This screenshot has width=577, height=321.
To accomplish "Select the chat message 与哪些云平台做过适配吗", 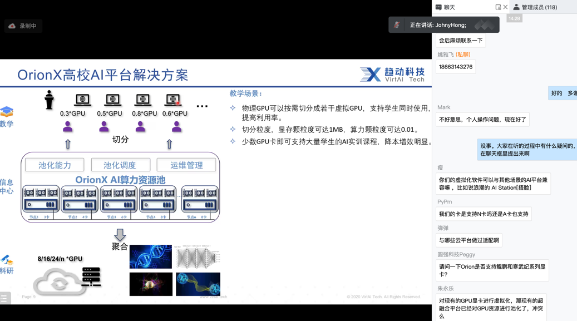I will coord(468,240).
